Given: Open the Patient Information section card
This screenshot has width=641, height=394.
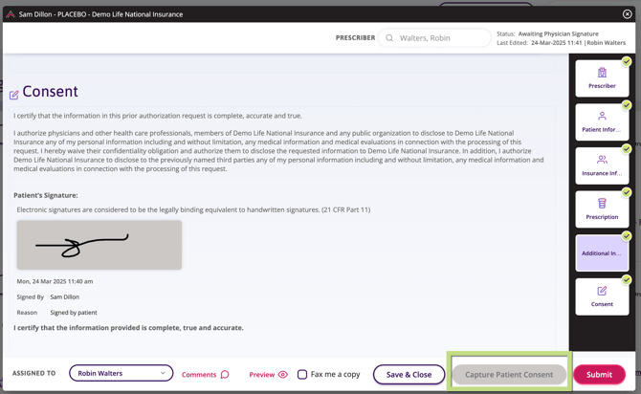Looking at the screenshot, I should click(602, 121).
